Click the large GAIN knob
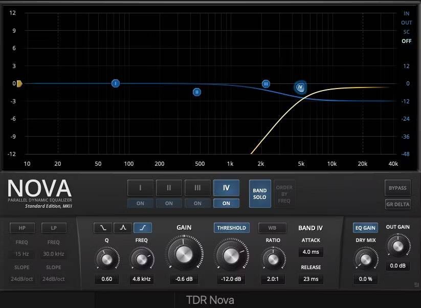The image size is (421, 308). coord(184,254)
